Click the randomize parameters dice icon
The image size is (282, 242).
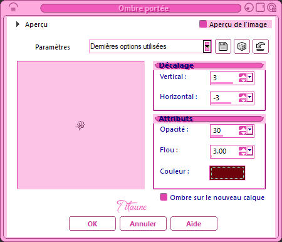coord(242,46)
